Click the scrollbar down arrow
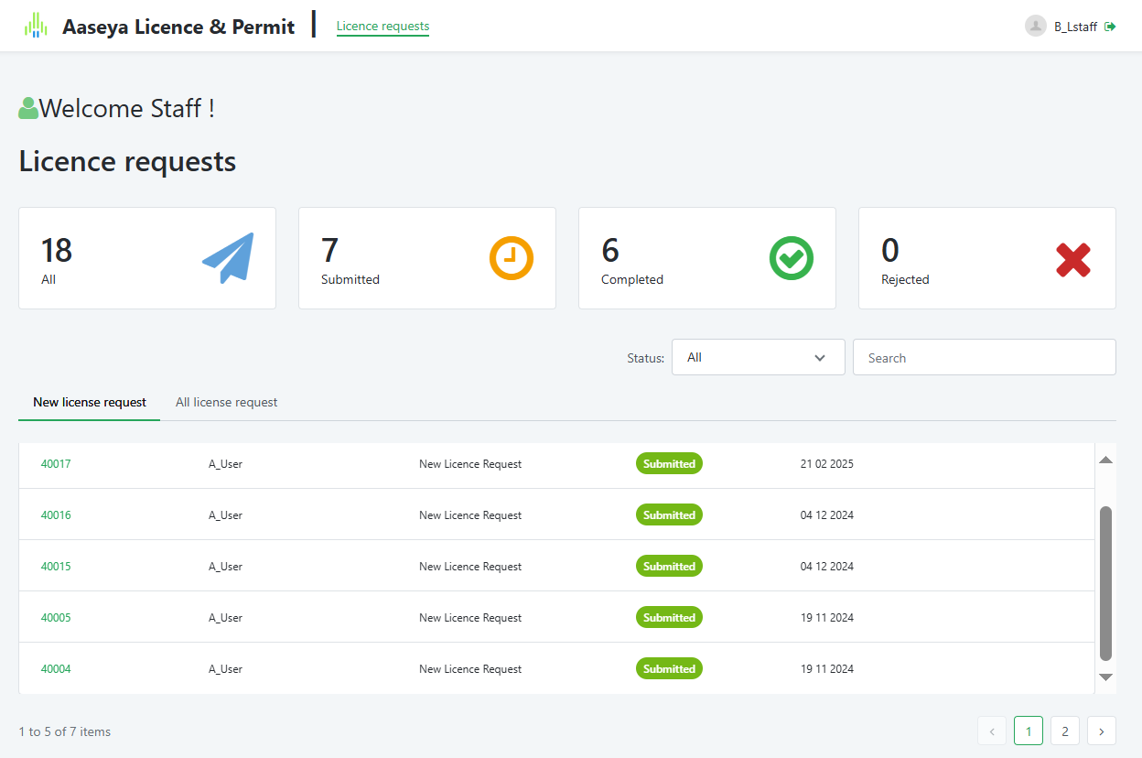 [x=1105, y=677]
